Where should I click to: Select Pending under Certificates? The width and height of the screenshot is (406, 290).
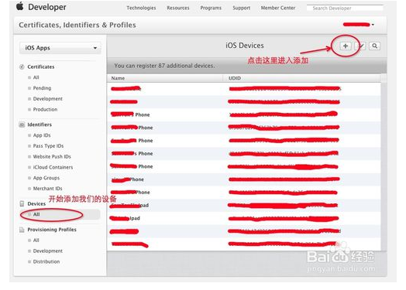(x=42, y=88)
